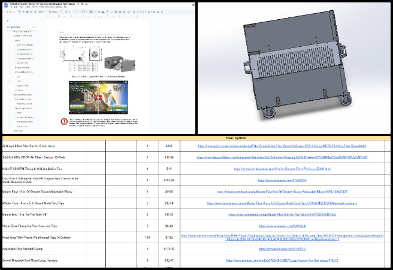Image resolution: width=393 pixels, height=270 pixels.
Task: Click the plus icon in outline panel
Action: (33, 27)
